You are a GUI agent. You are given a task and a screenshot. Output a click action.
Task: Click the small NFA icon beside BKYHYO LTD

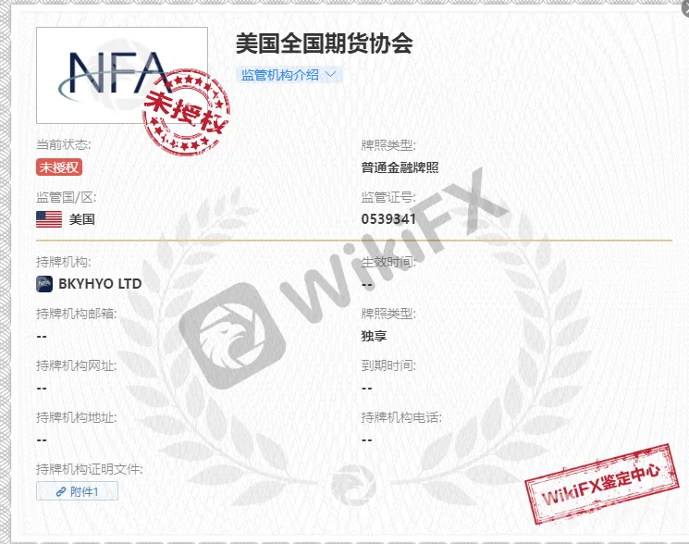point(44,284)
